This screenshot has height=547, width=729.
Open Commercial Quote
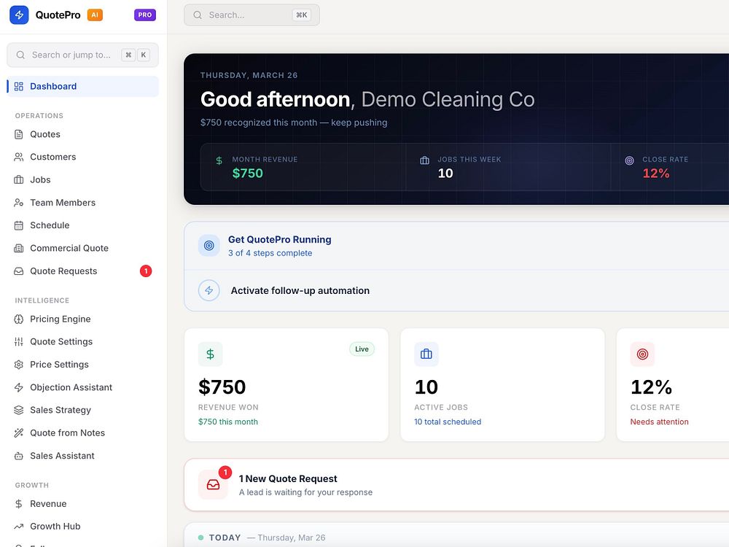(83, 249)
